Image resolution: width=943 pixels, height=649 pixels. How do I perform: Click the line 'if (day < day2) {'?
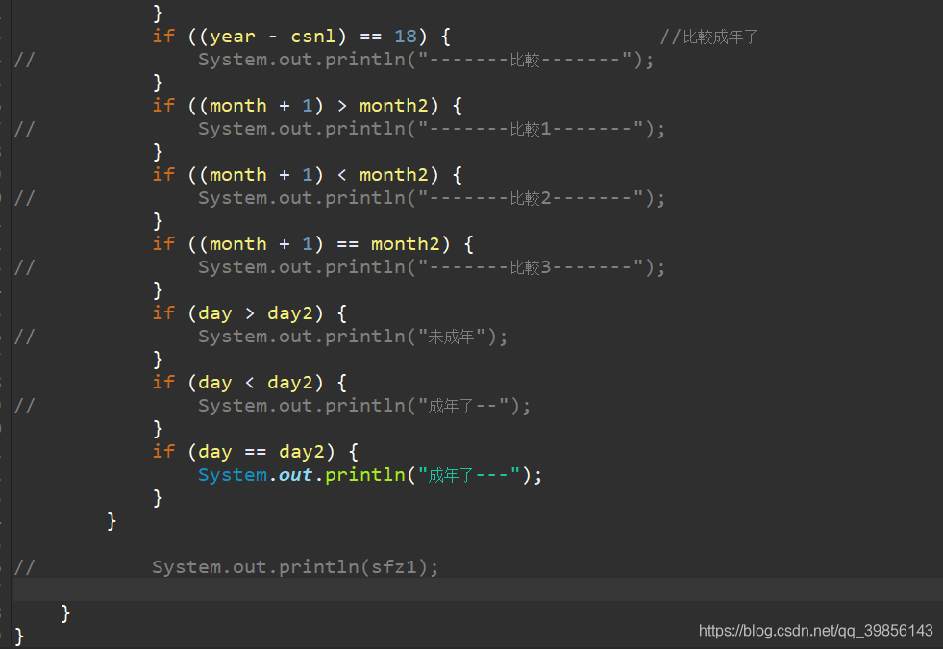pos(249,383)
